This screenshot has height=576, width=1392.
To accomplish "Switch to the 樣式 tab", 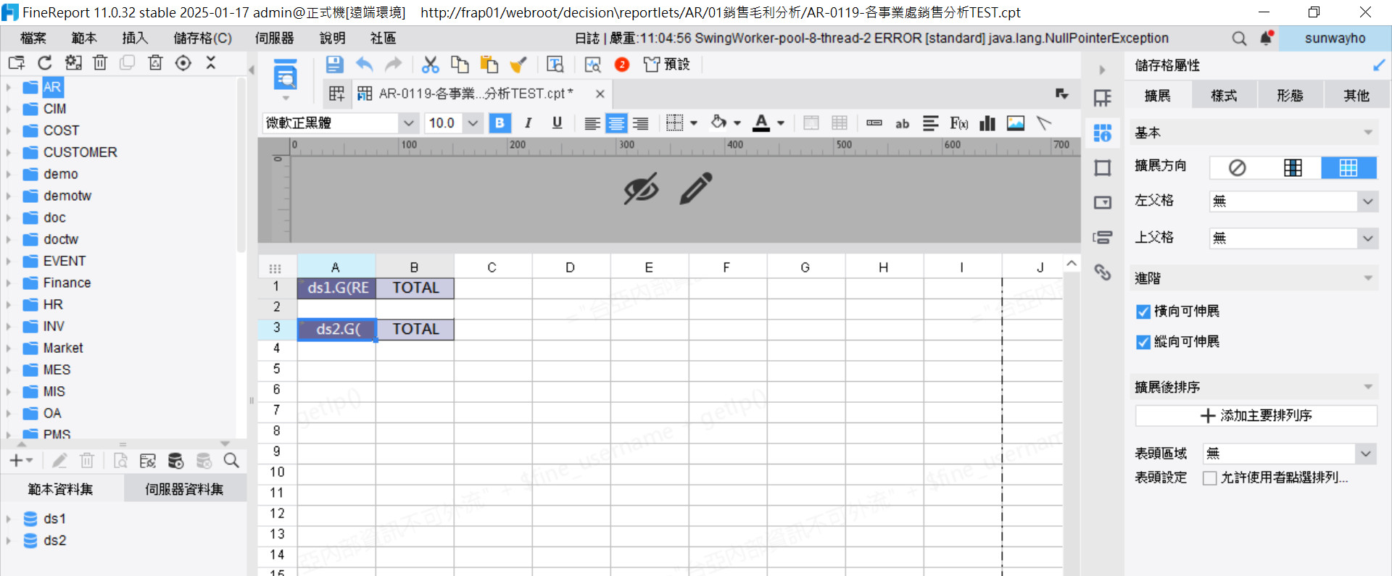I will 1224,96.
